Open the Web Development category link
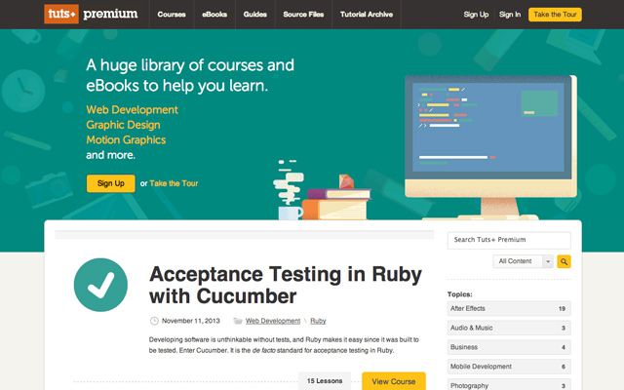 click(x=273, y=321)
